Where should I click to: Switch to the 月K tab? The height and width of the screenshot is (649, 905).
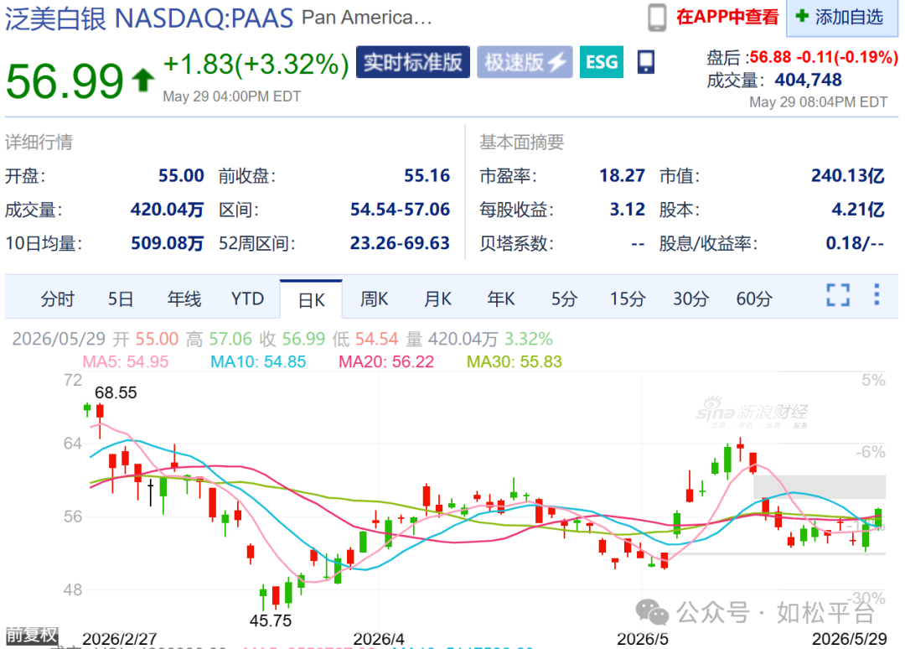437,299
